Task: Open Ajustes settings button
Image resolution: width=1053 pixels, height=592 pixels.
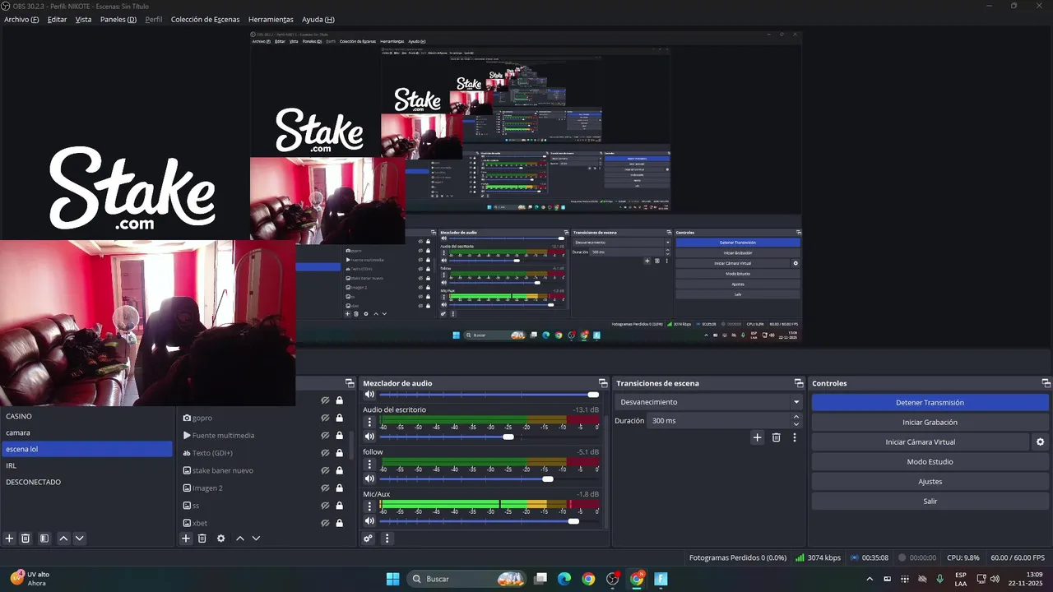Action: click(x=930, y=481)
